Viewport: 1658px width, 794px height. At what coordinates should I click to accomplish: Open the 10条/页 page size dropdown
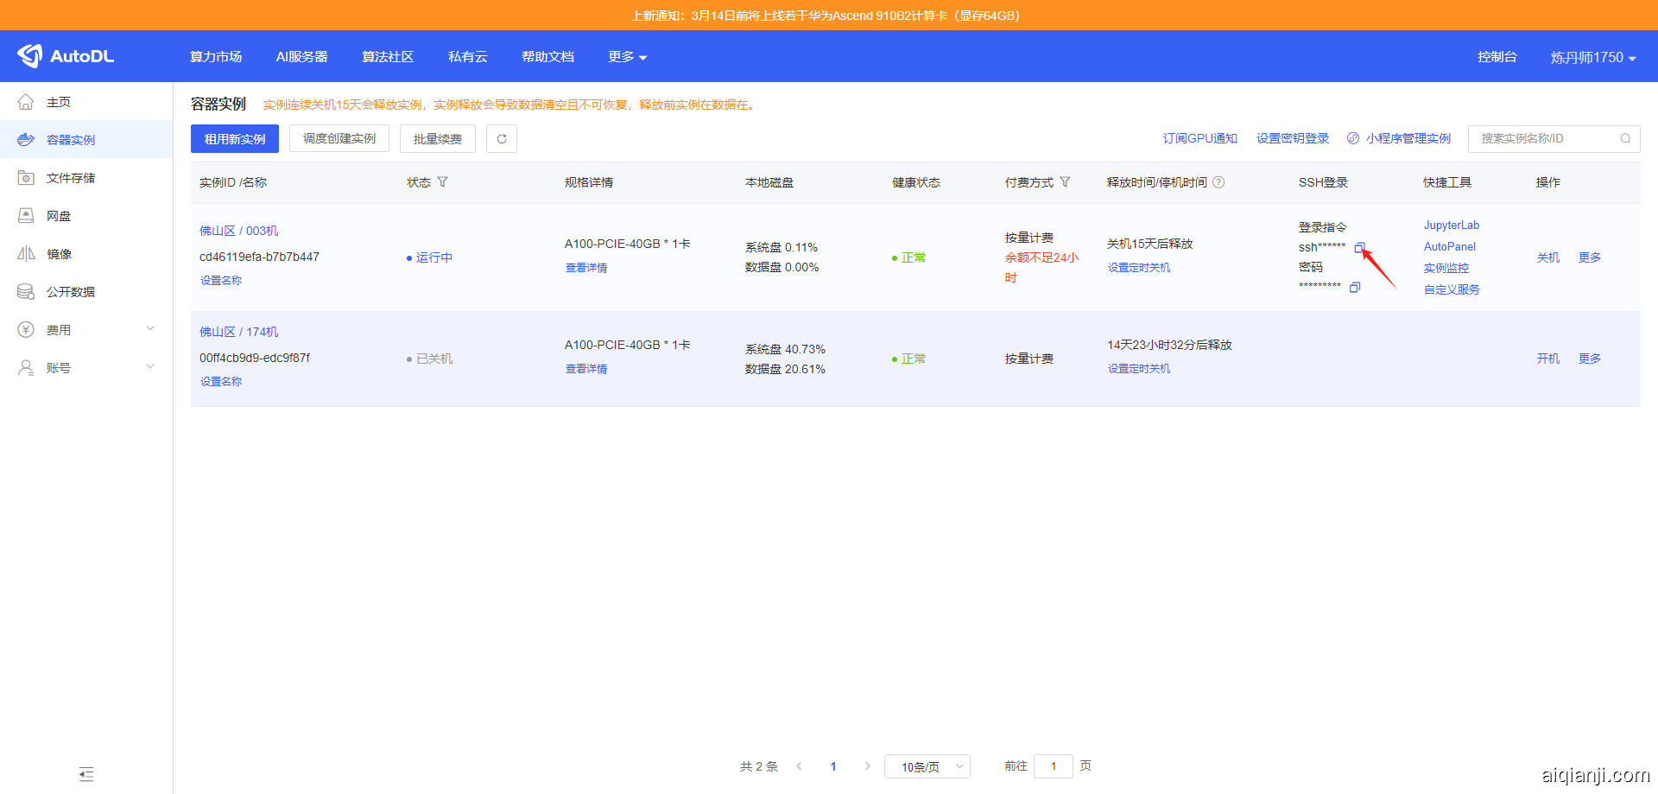(927, 766)
